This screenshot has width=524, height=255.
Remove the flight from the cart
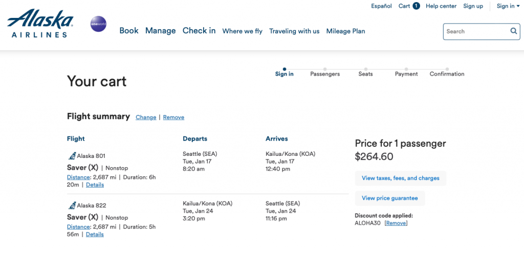[173, 118]
